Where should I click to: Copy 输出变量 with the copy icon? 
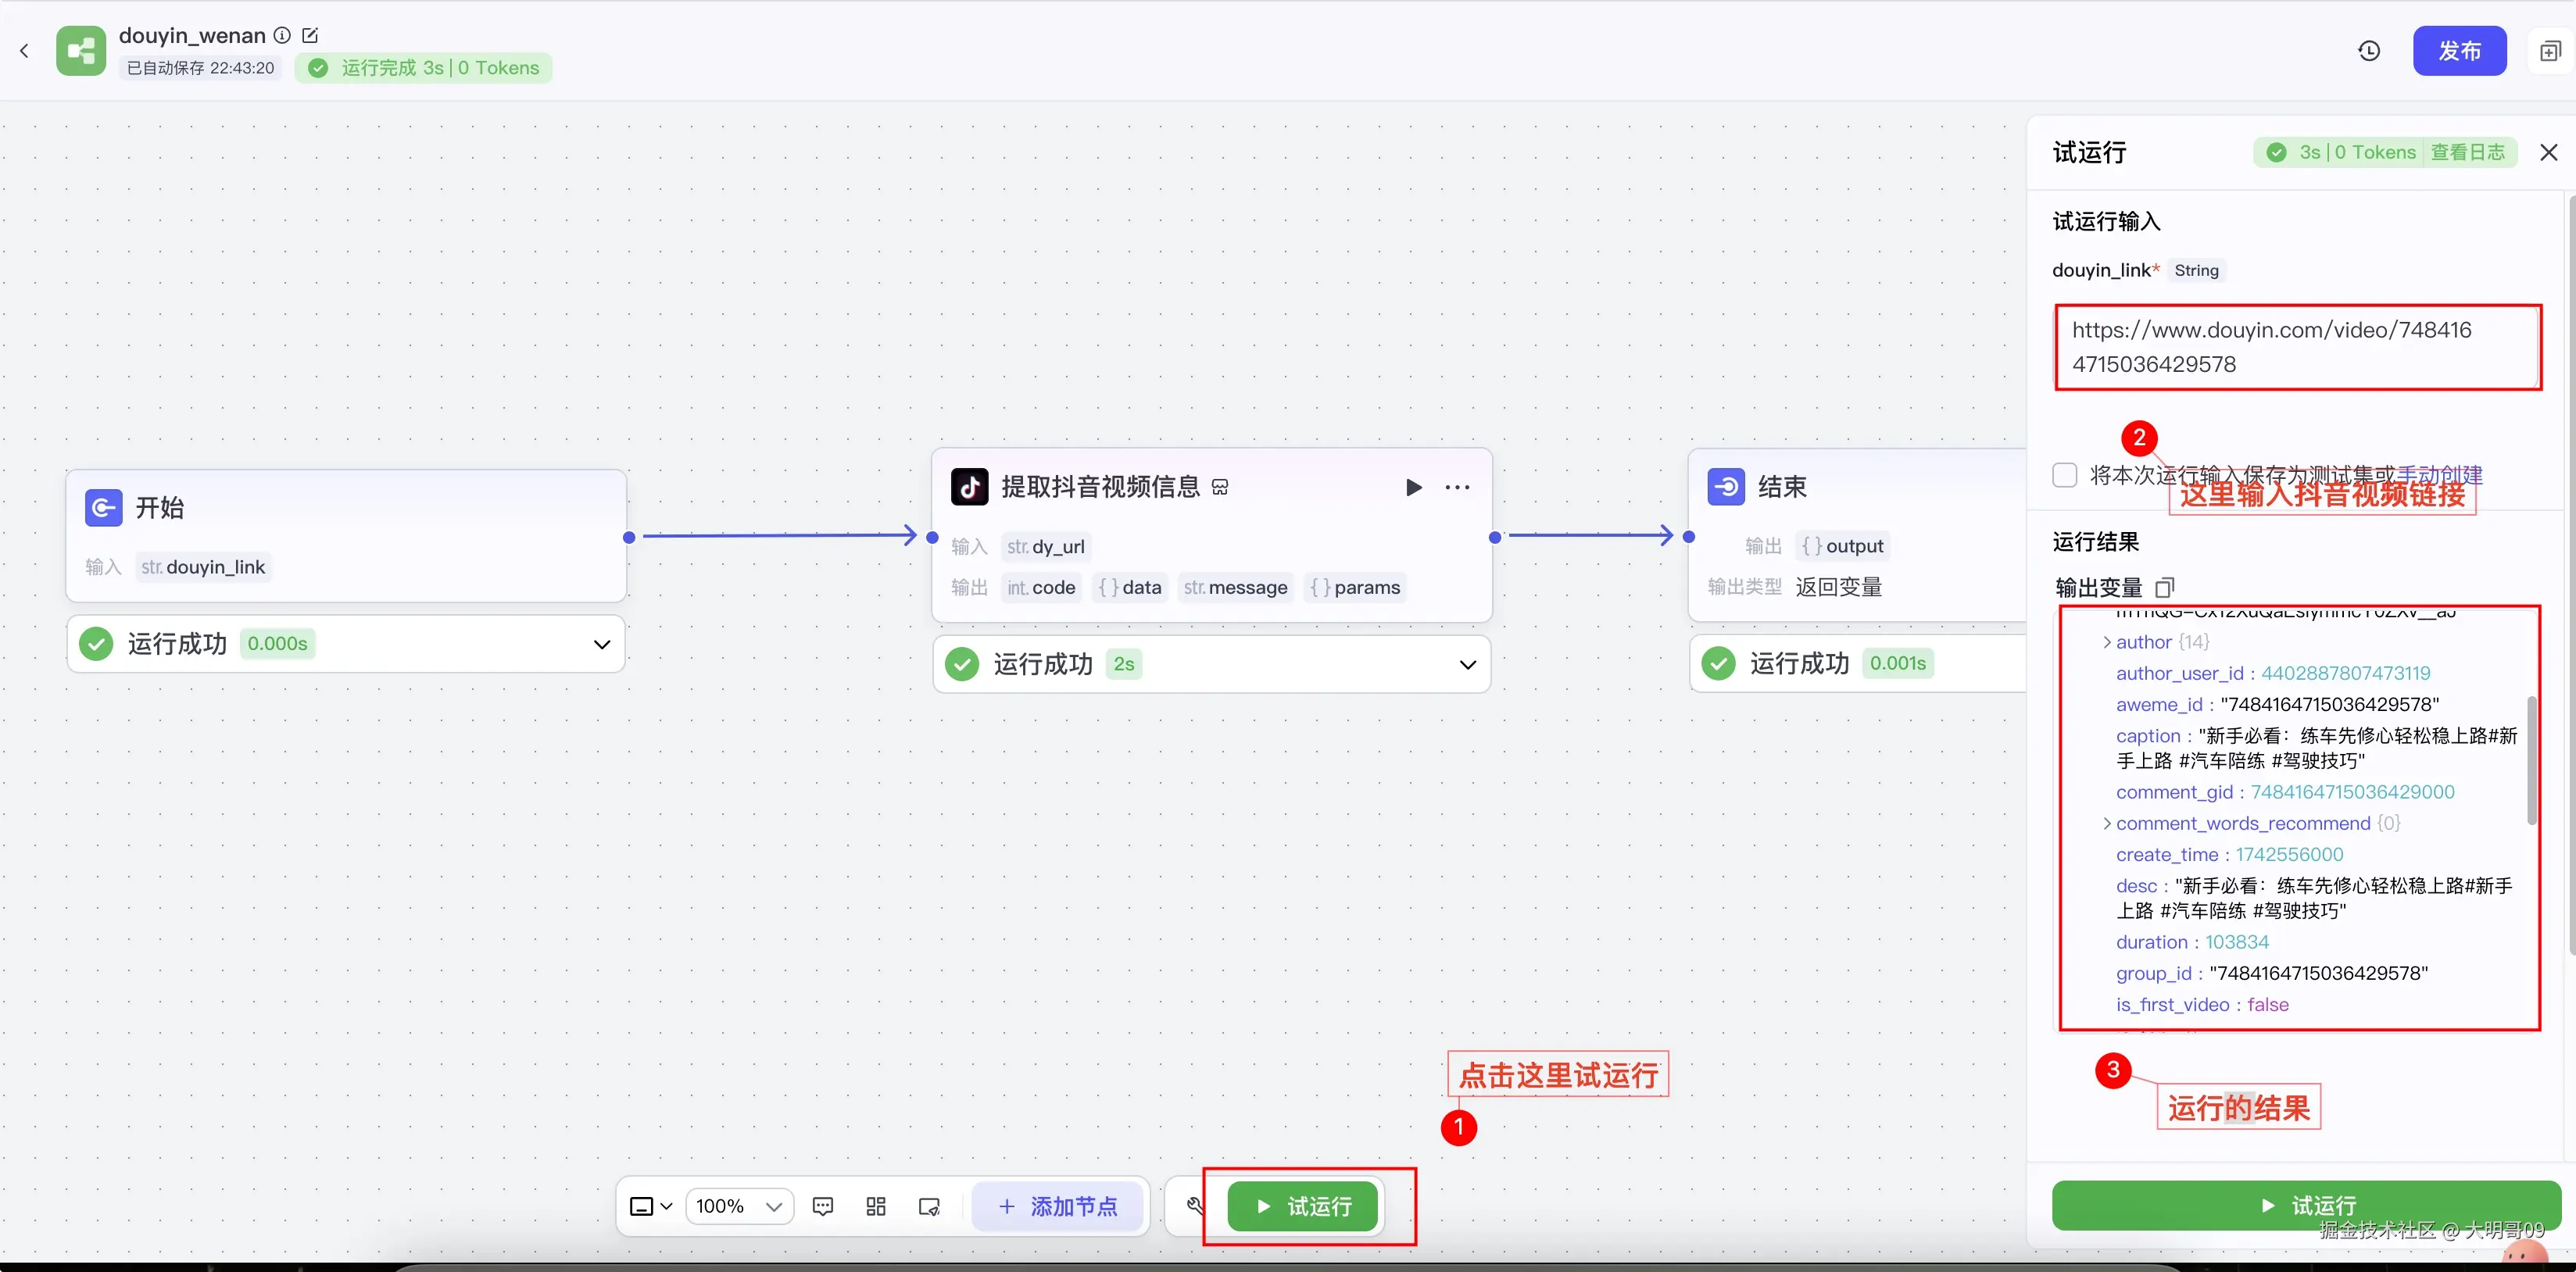point(2165,587)
